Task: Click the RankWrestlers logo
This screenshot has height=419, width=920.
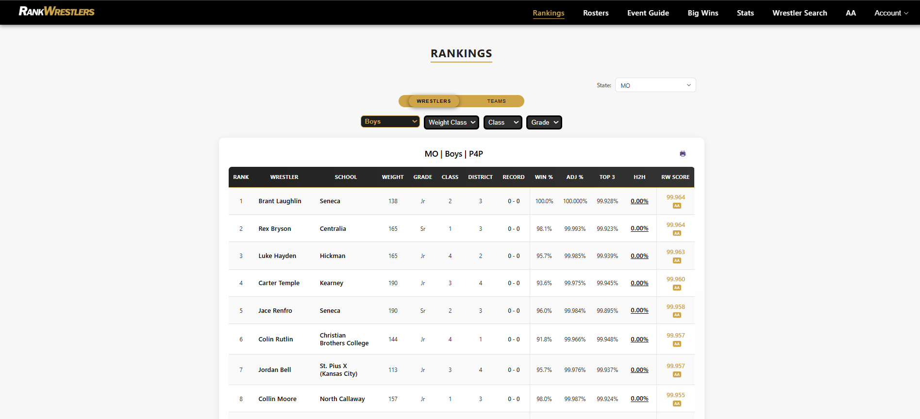Action: click(56, 11)
